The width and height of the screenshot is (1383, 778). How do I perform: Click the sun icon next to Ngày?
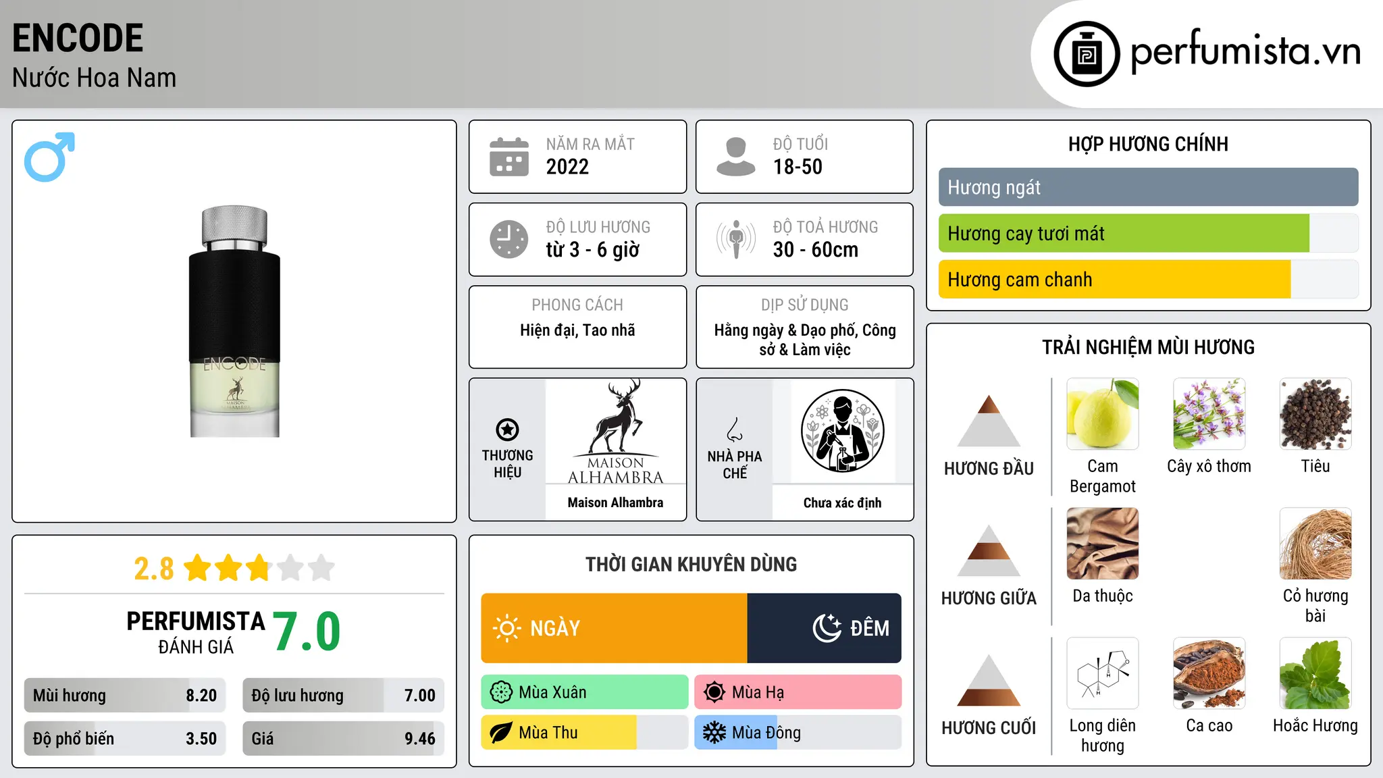point(506,628)
